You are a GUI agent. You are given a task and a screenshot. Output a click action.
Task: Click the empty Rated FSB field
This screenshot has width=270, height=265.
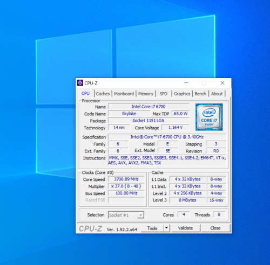(x=126, y=200)
